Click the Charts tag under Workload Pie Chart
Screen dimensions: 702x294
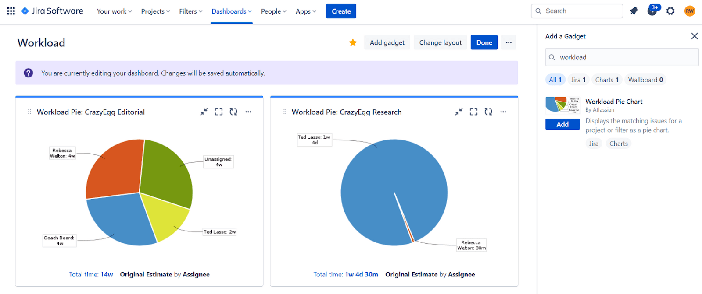coord(619,143)
